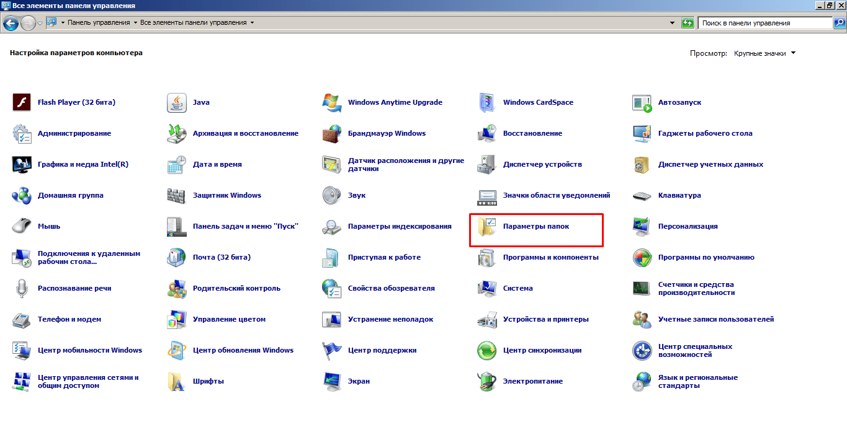This screenshot has width=847, height=422.
Task: Open address bar history dropdown arrow
Action: tap(673, 23)
